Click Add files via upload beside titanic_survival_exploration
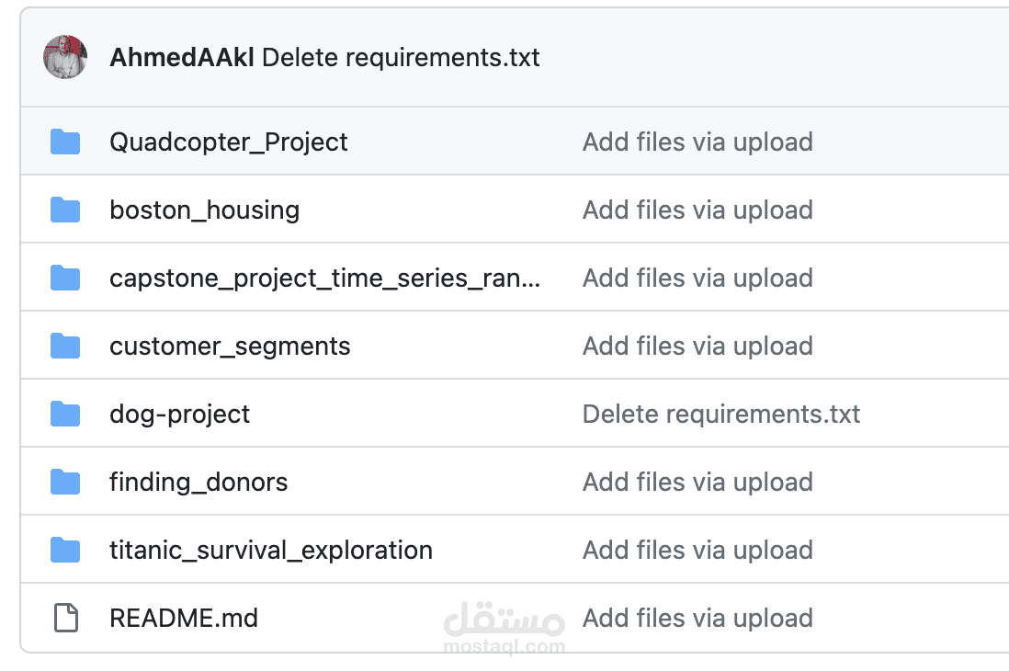The height and width of the screenshot is (671, 1009). (697, 550)
